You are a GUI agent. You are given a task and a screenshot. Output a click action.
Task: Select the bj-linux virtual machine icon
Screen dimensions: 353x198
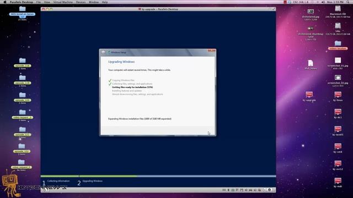coord(338,97)
